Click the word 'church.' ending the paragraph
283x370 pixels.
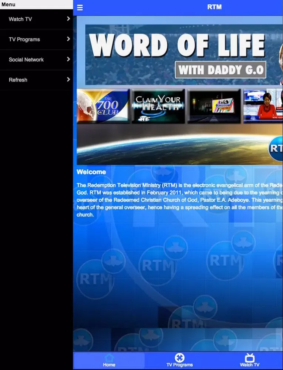pyautogui.click(x=85, y=215)
